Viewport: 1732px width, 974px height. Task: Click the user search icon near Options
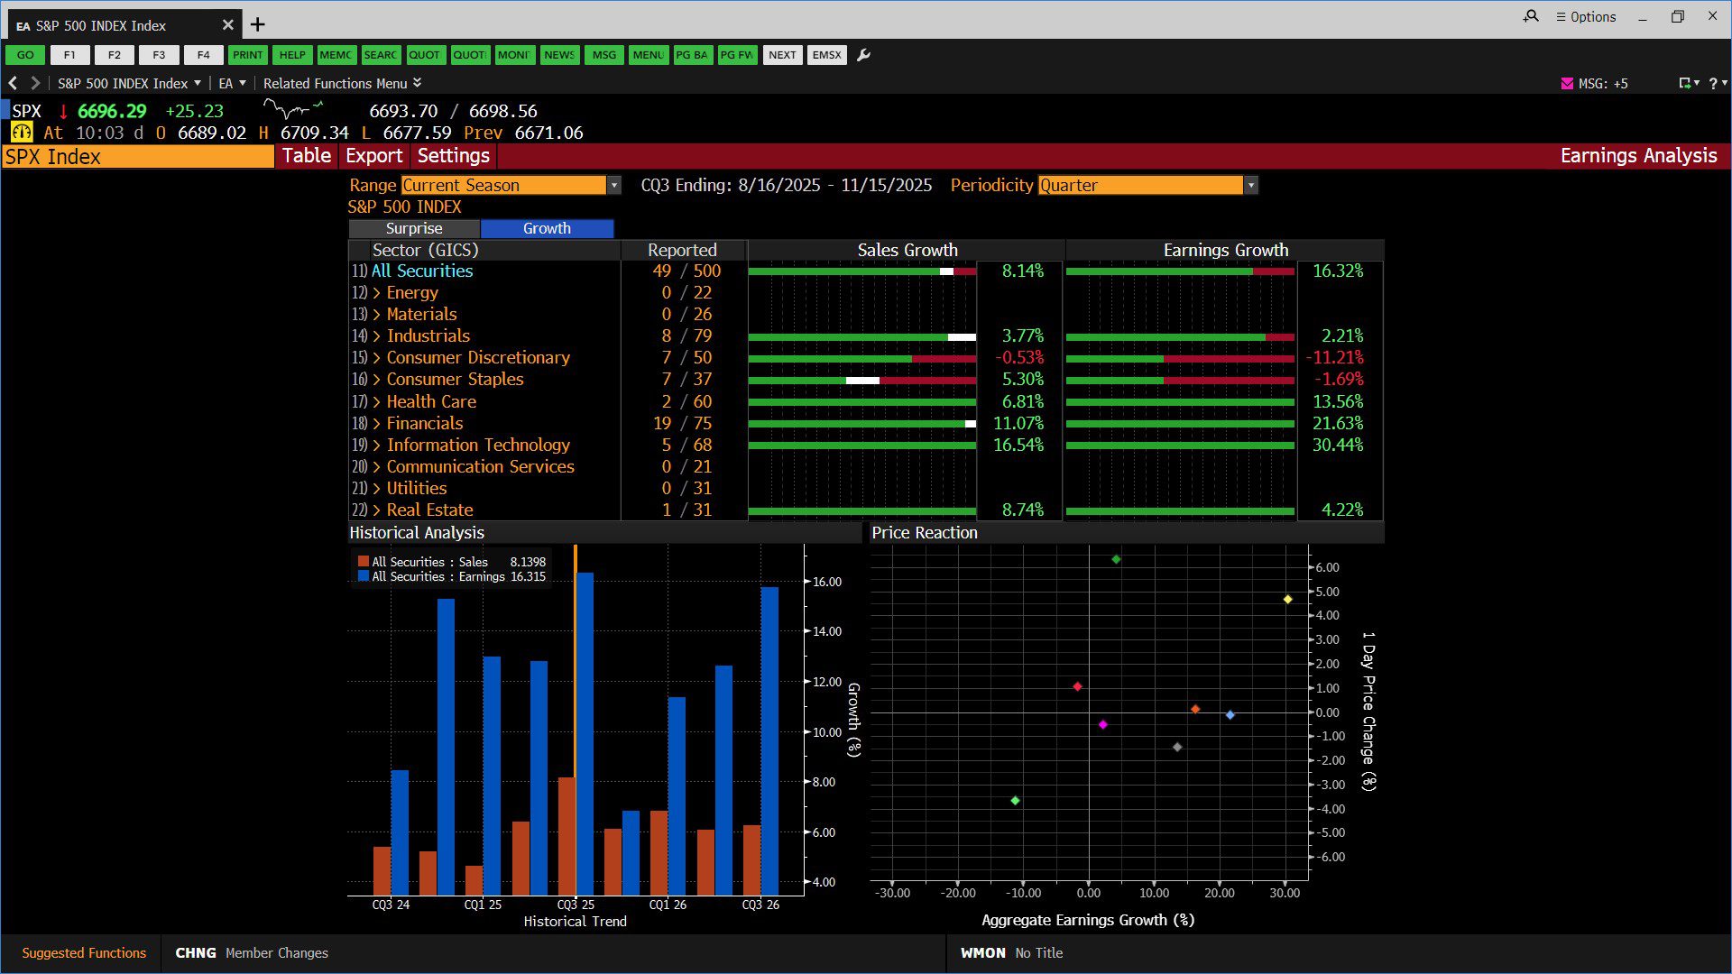[x=1531, y=16]
